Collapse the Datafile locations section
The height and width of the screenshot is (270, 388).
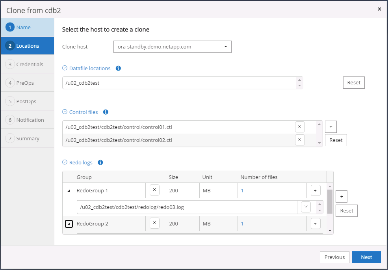click(x=65, y=68)
